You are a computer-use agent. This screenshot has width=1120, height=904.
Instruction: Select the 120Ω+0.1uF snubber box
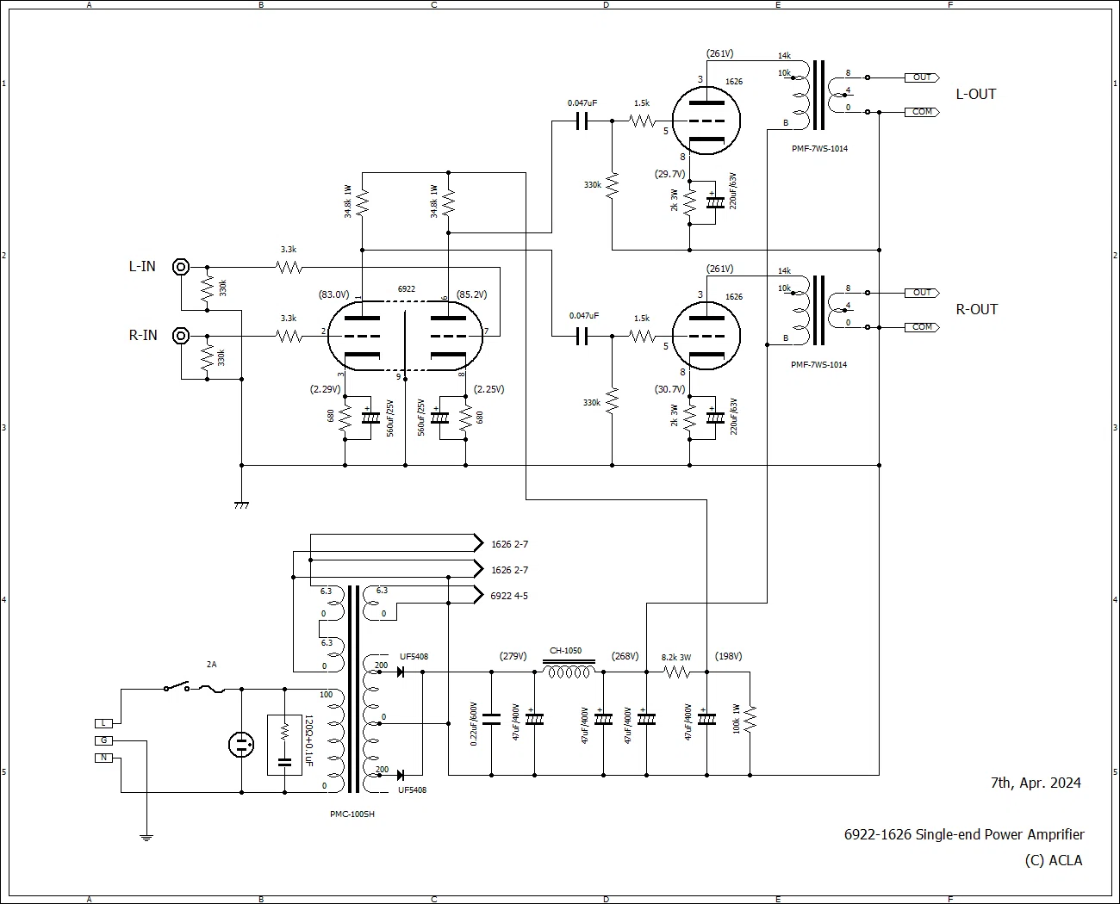click(x=285, y=745)
